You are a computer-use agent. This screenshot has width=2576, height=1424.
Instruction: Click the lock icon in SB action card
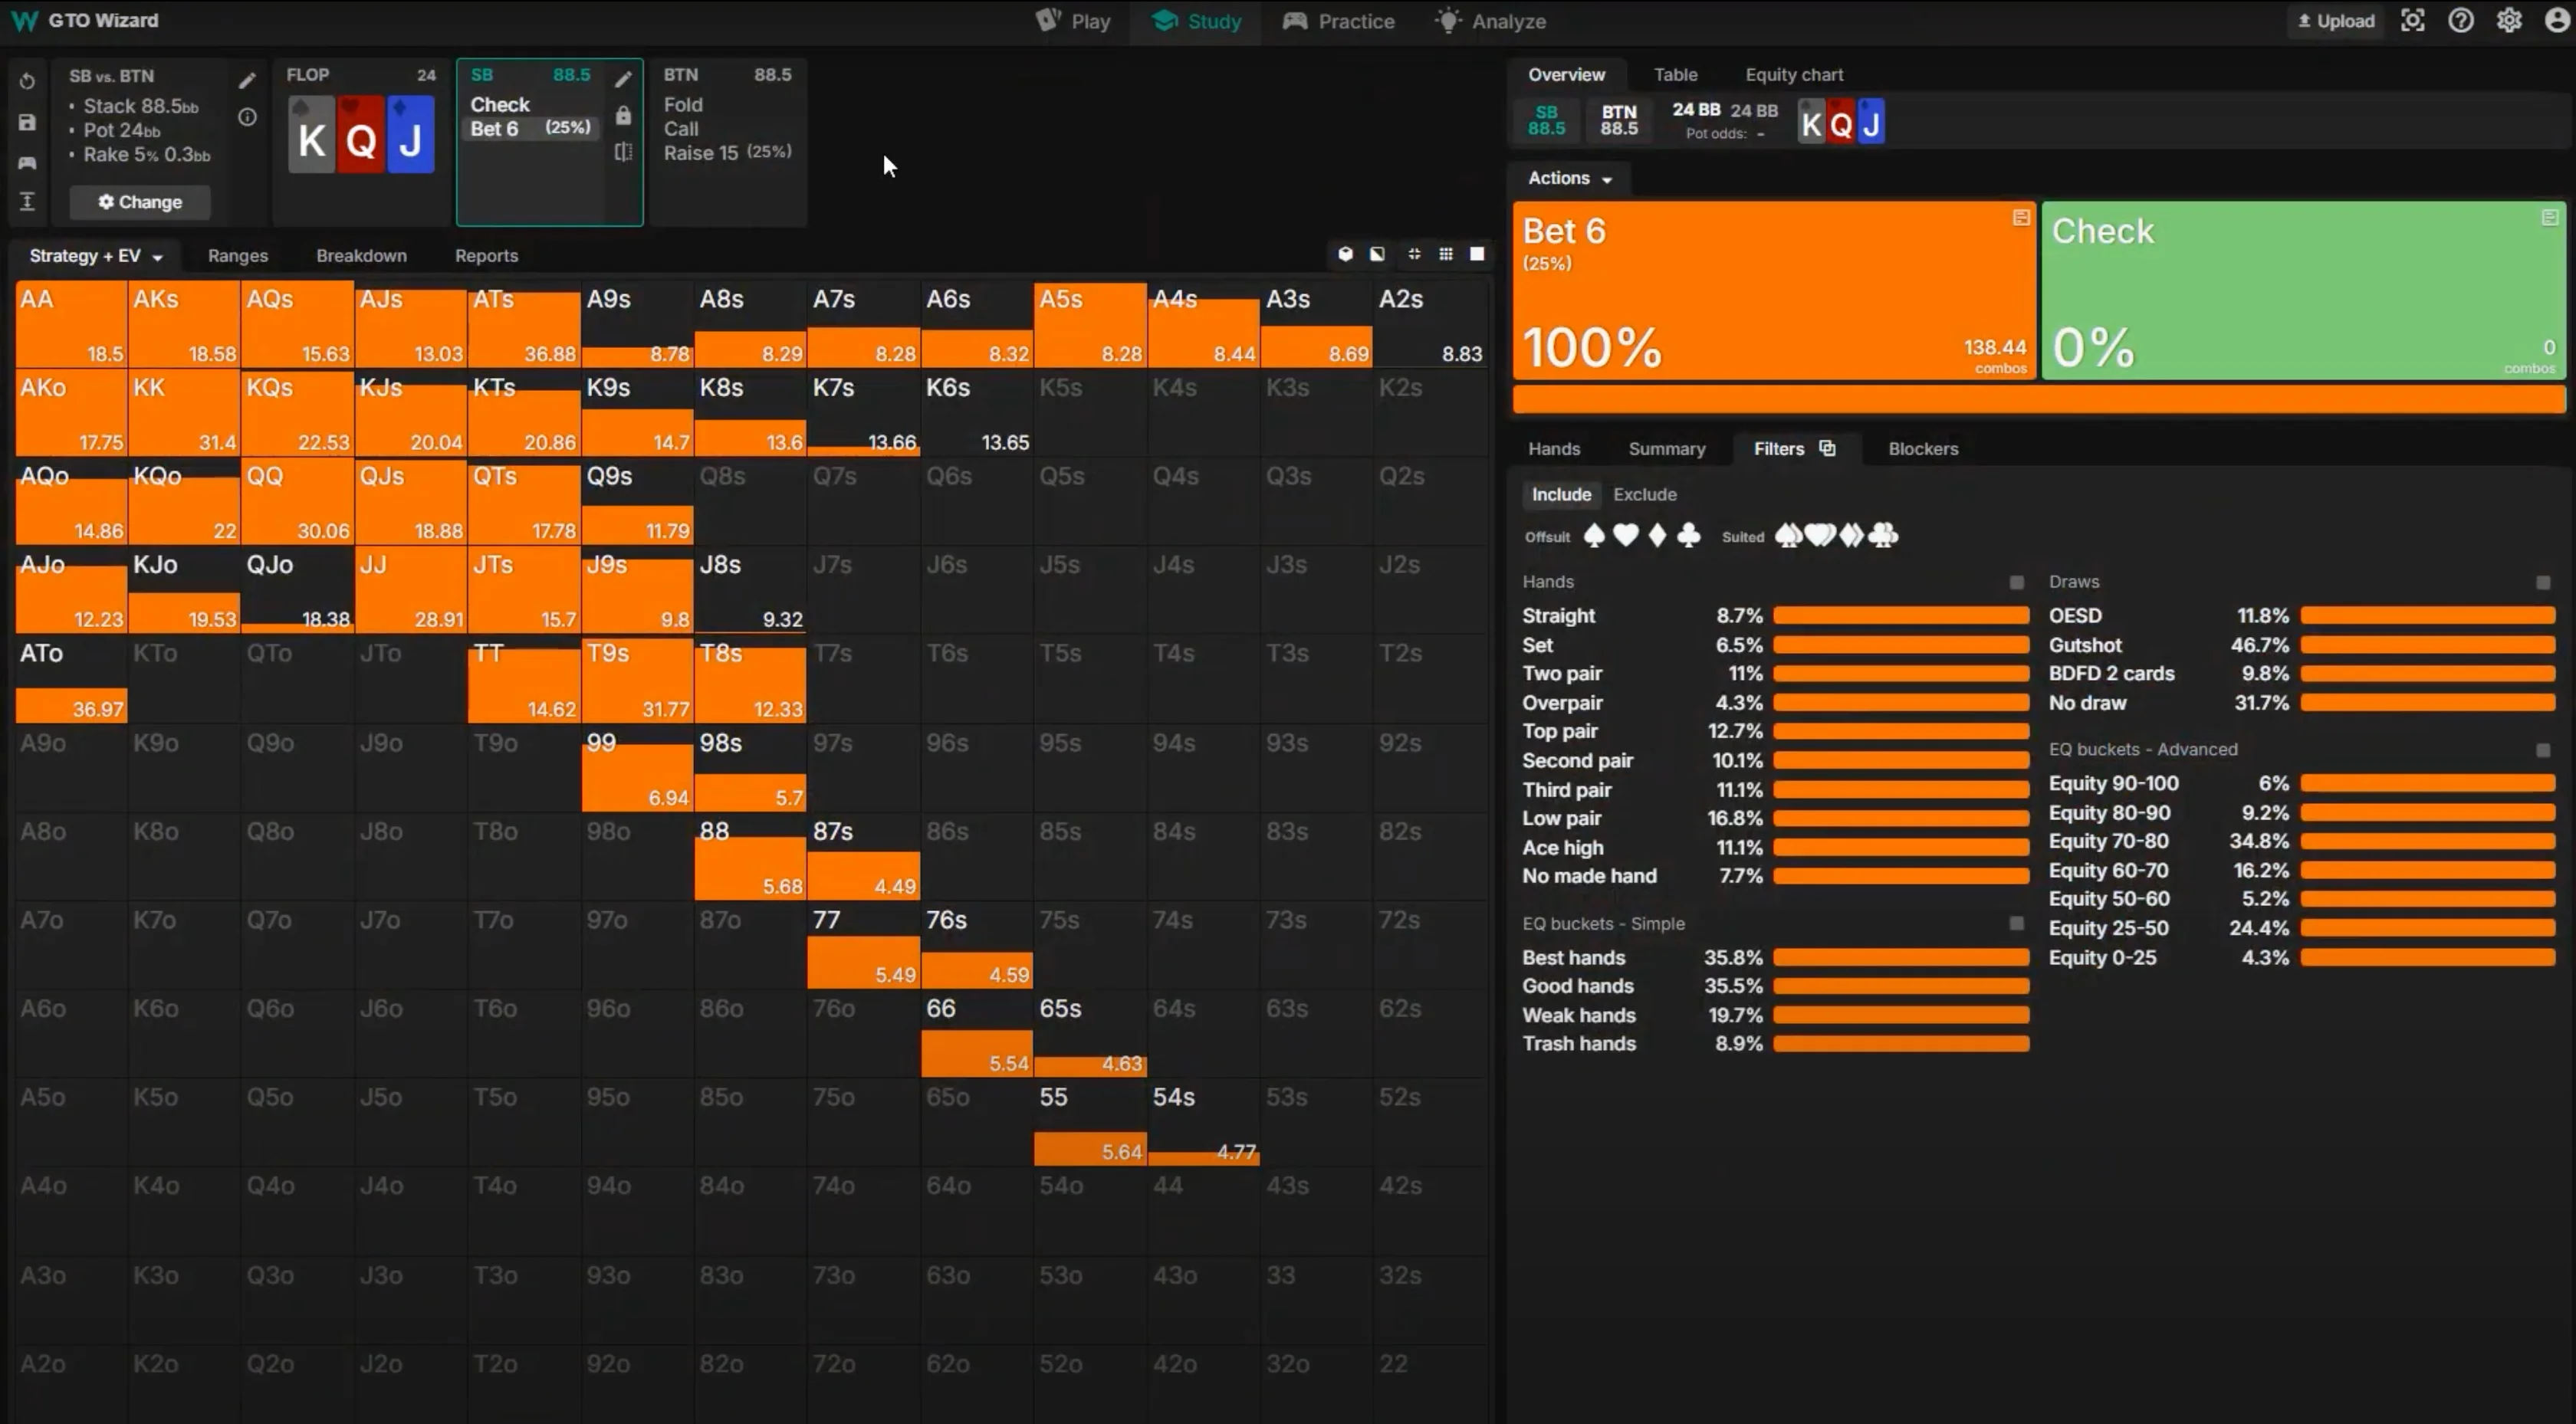[x=623, y=116]
